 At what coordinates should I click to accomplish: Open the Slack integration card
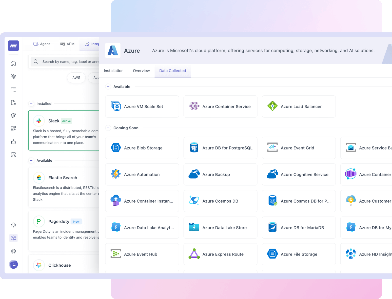(64, 130)
